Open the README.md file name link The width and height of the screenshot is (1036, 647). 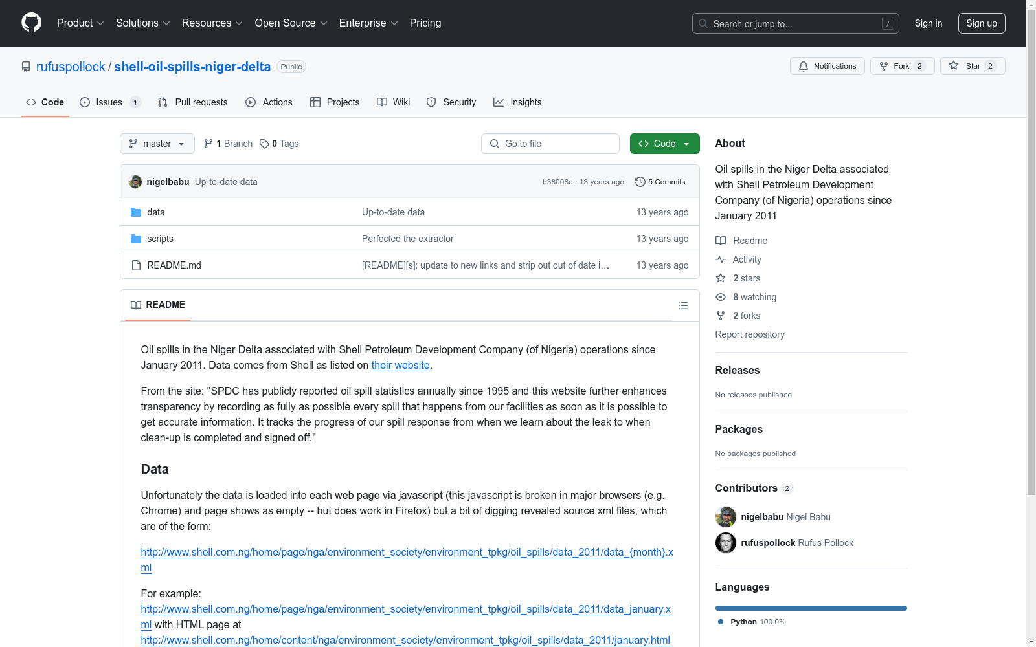point(174,265)
